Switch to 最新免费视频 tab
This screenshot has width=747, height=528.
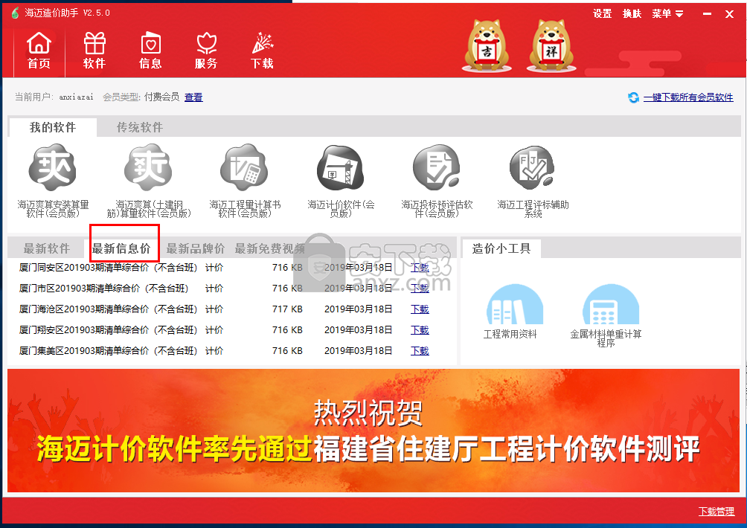tap(269, 248)
